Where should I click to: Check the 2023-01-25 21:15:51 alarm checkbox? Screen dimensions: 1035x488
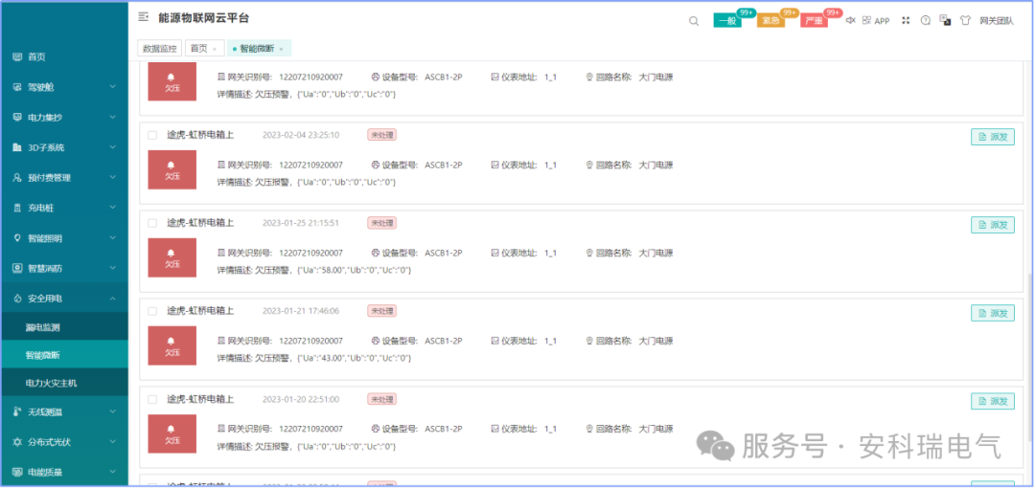click(x=152, y=223)
